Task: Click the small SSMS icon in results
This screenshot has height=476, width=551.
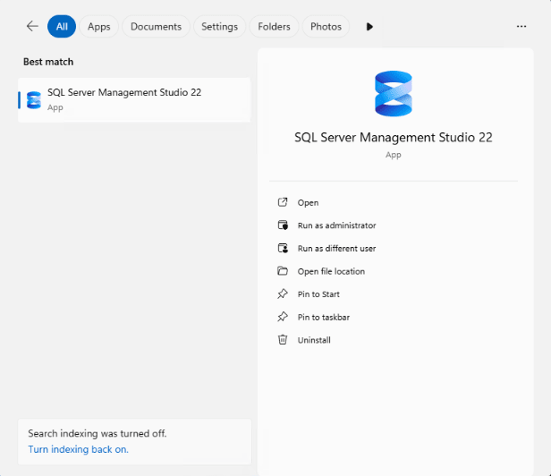Action: point(34,100)
